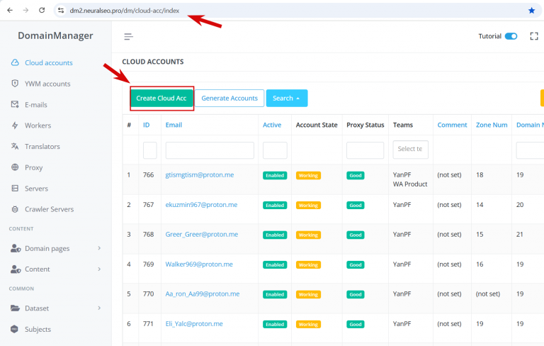Open YWM accounts in the sidebar
This screenshot has width=544, height=346.
(47, 84)
